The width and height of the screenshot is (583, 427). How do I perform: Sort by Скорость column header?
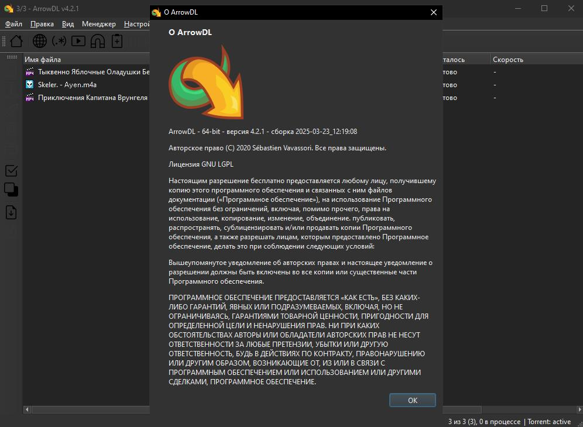[536, 60]
